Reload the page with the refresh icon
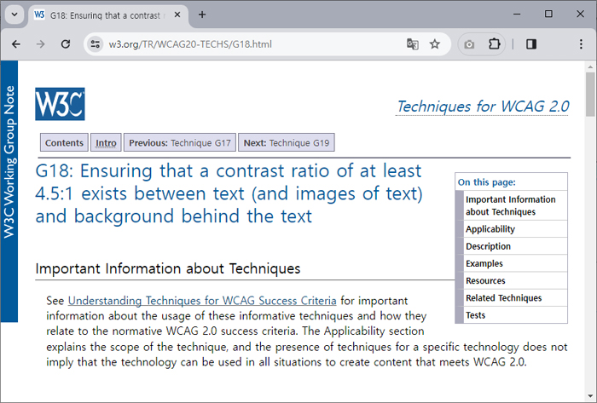The image size is (597, 403). (66, 44)
